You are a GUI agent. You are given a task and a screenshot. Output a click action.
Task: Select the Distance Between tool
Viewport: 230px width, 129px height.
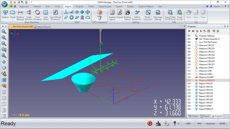coord(20,15)
